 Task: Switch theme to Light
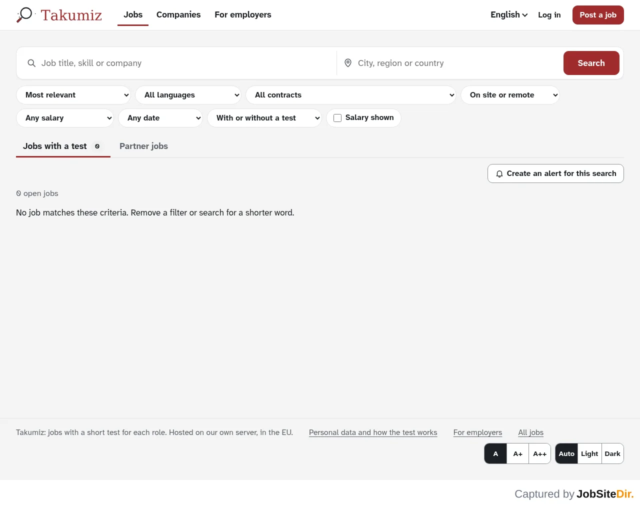pyautogui.click(x=589, y=453)
